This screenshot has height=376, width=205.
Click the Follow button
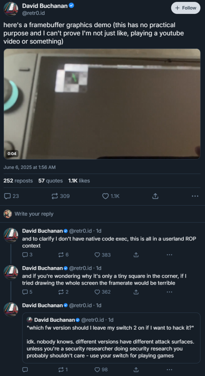click(185, 8)
